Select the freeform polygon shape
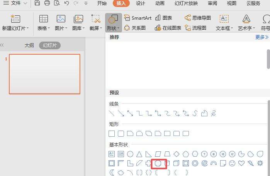The image size is (270, 176). [x=204, y=113]
